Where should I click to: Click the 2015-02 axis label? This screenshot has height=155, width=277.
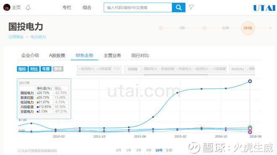pyautogui.click(x=180, y=137)
